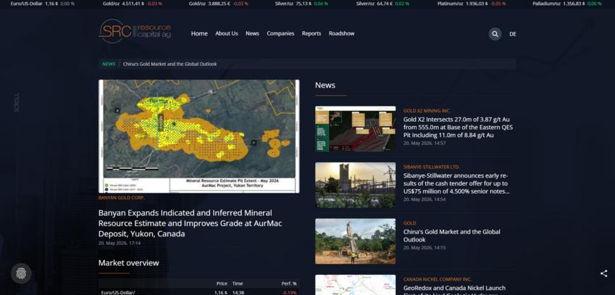Open the News menu item
Viewport: 615px width, 295px height.
click(x=252, y=34)
